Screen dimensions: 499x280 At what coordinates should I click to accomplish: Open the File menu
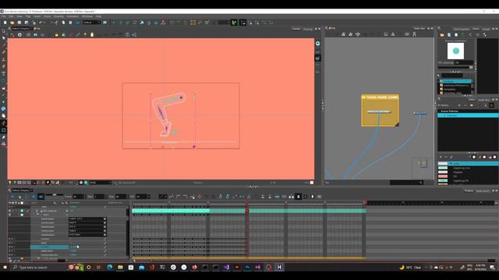[x=3, y=16]
